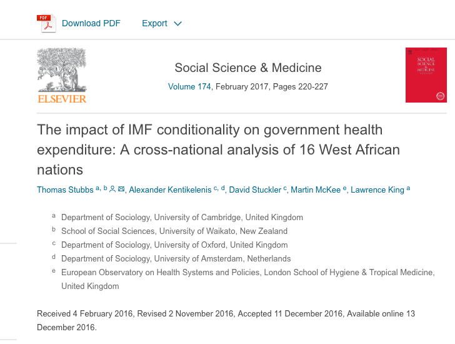Click the Elsevier tree logo
This screenshot has height=344, width=455.
point(61,70)
